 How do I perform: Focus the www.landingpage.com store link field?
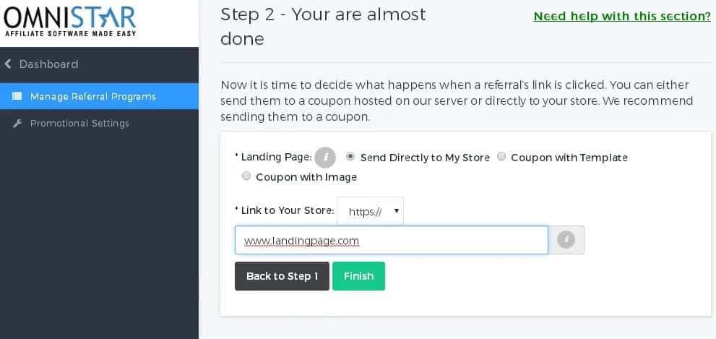pos(391,240)
